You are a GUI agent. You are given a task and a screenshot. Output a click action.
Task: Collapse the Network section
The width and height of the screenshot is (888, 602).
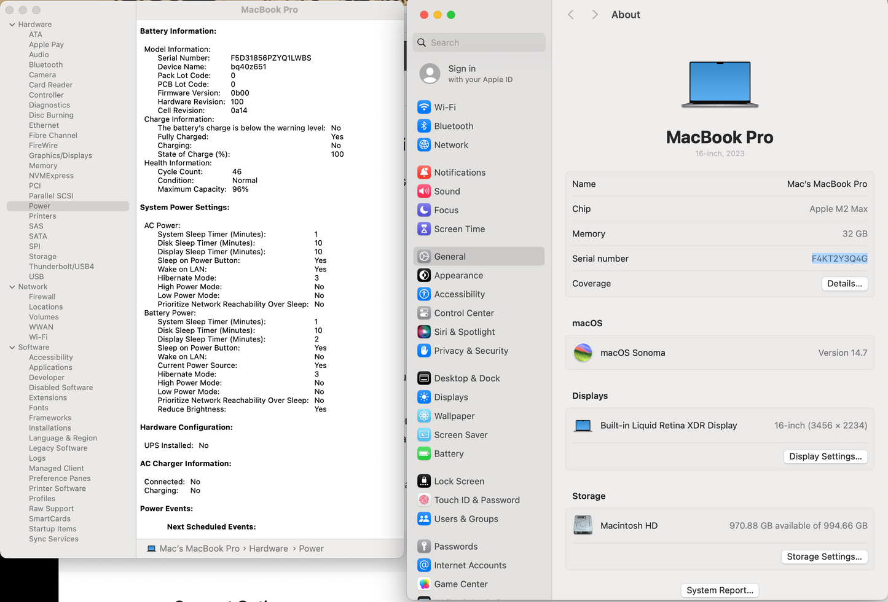pyautogui.click(x=12, y=286)
